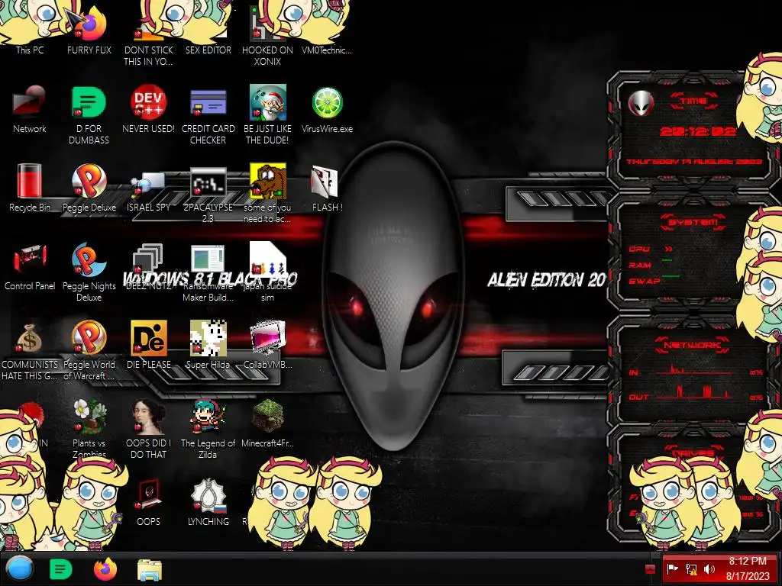Click the 20:12:02 gadget clock readout
Viewport: 782px width, 586px height.
[698, 131]
